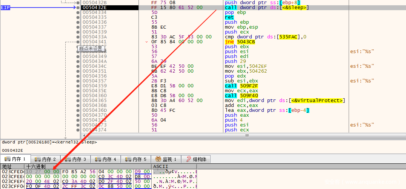
Task: Click the 地址 column header
Action: (8, 166)
